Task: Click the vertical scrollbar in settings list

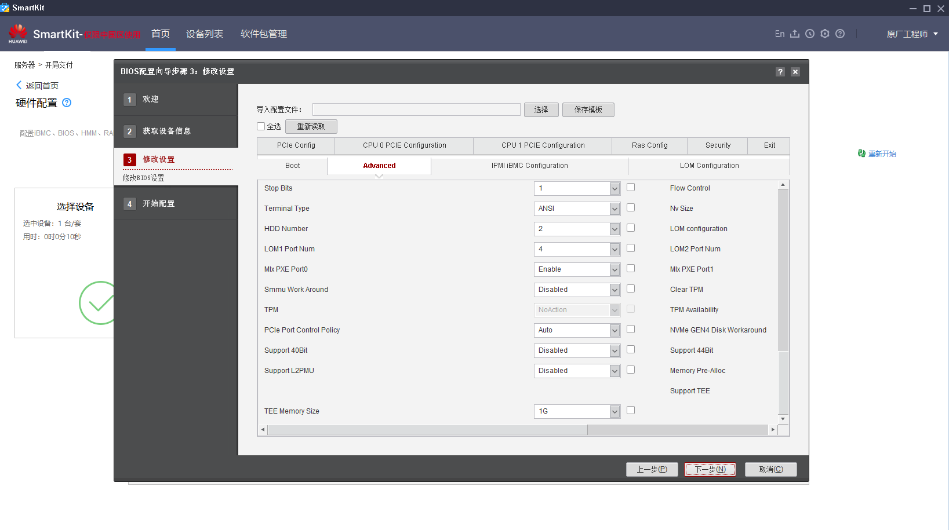Action: pos(783,301)
